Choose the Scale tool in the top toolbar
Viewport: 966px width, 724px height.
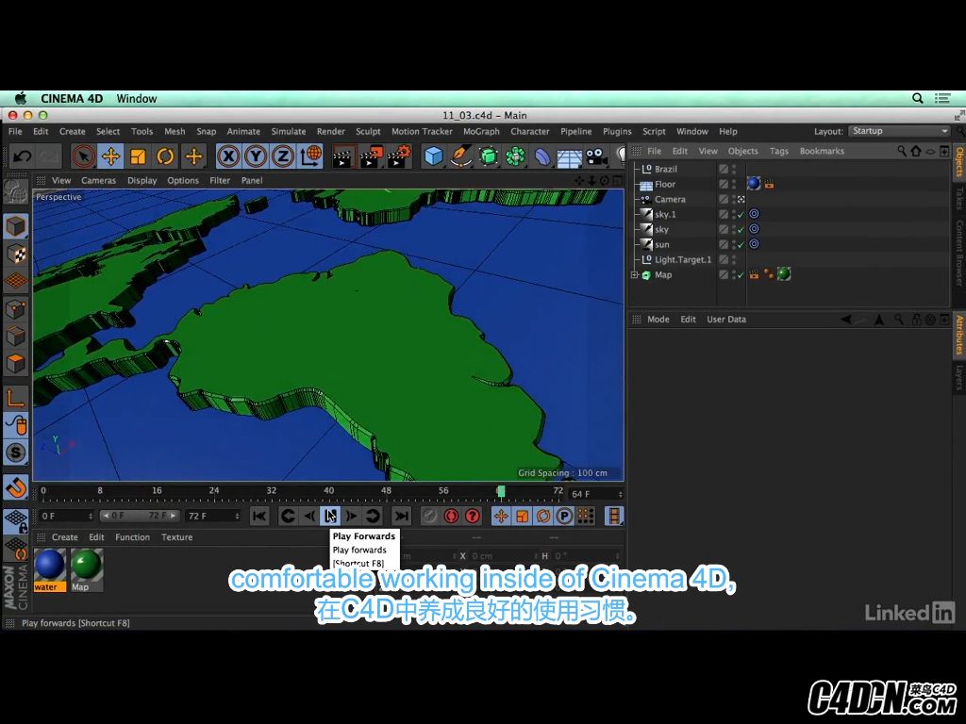[138, 156]
